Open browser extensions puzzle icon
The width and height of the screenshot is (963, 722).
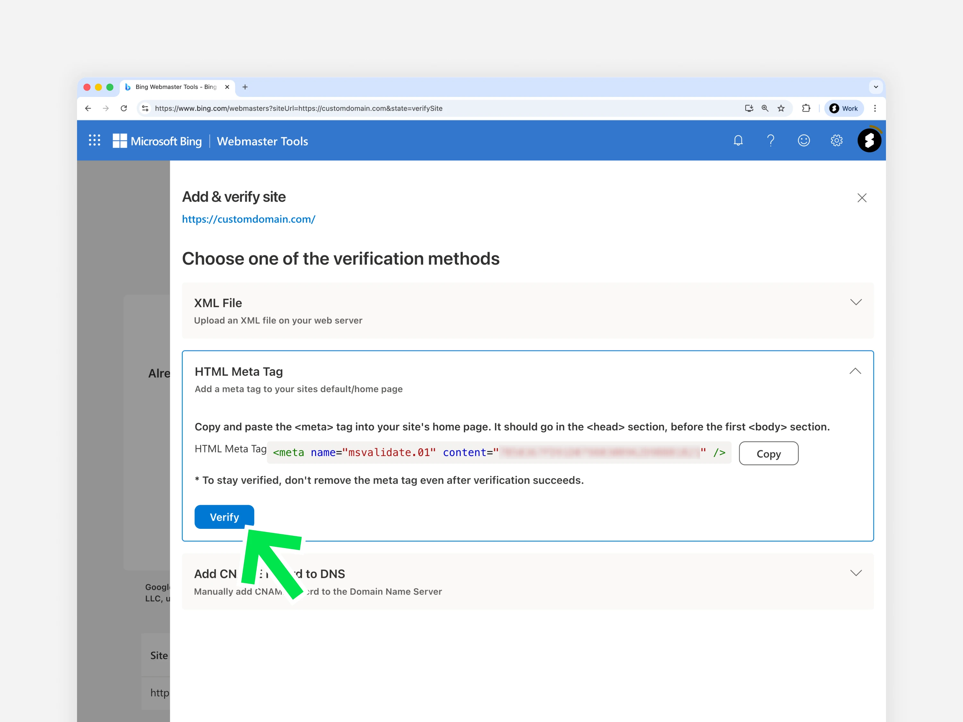pyautogui.click(x=806, y=108)
